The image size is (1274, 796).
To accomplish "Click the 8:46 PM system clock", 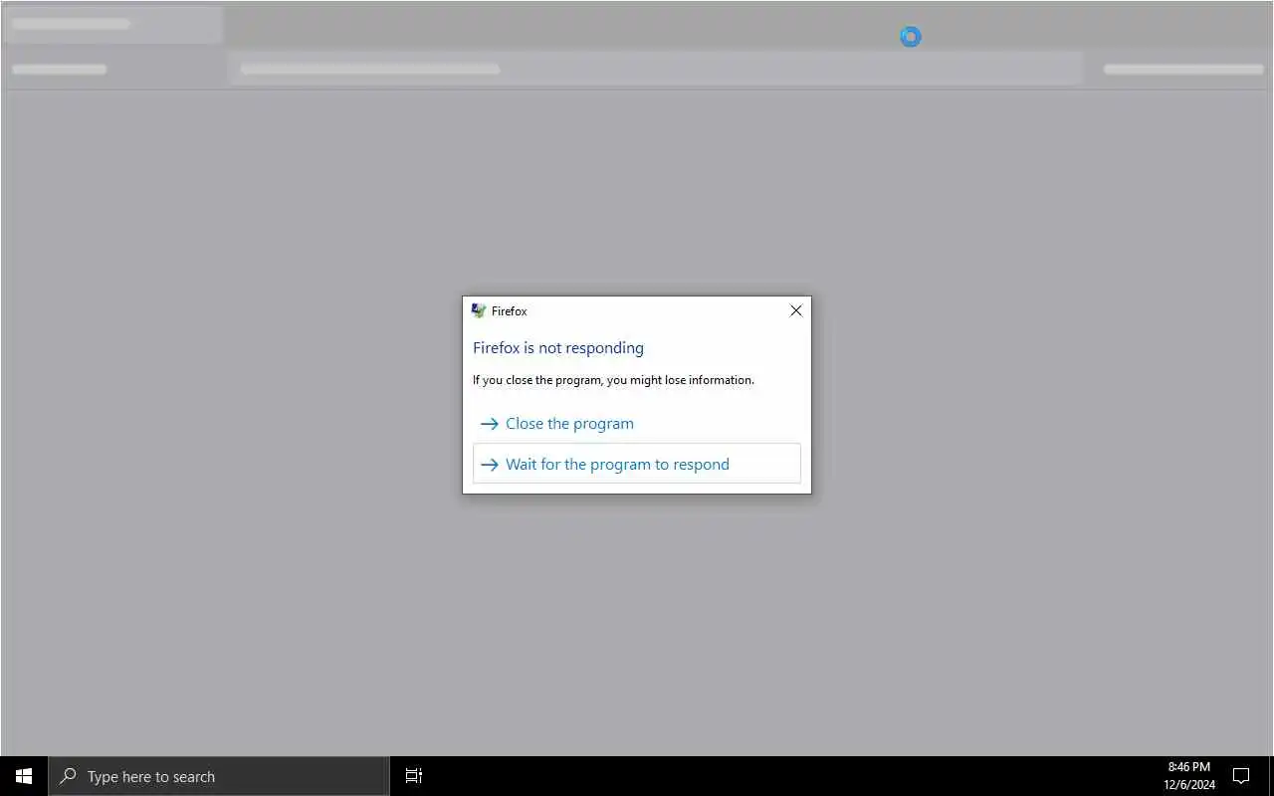I will 1189,767.
